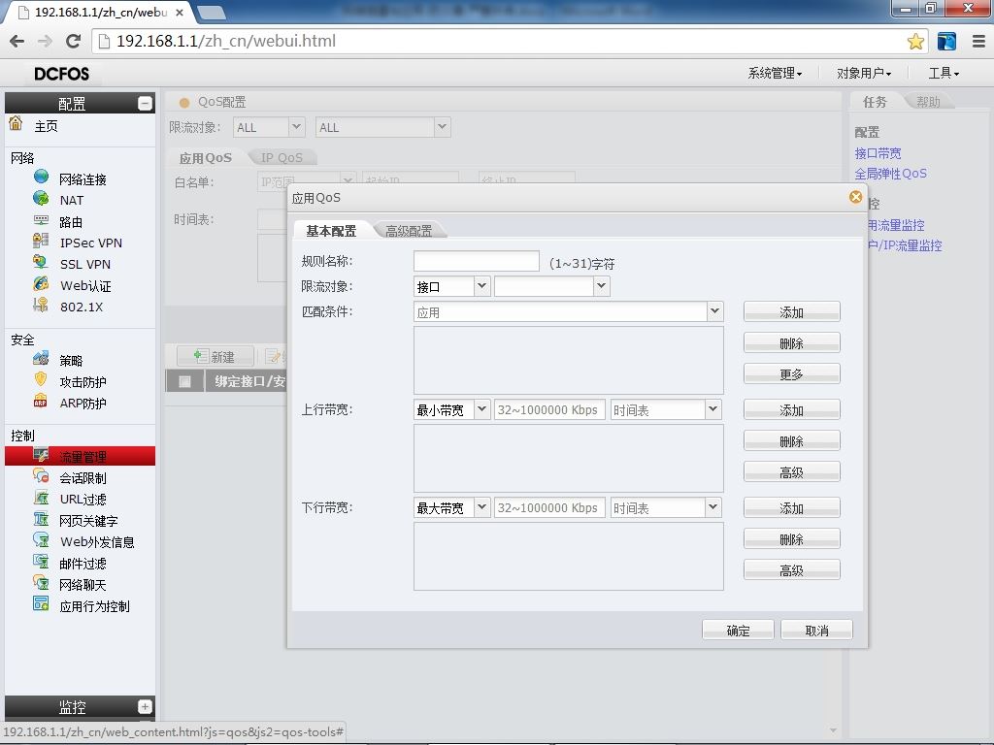Viewport: 994px width, 745px height.
Task: Click the 更多 button
Action: coord(792,373)
